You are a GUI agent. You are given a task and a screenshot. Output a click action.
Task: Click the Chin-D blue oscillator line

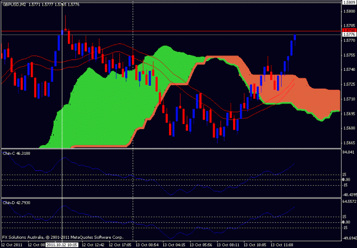point(148,225)
